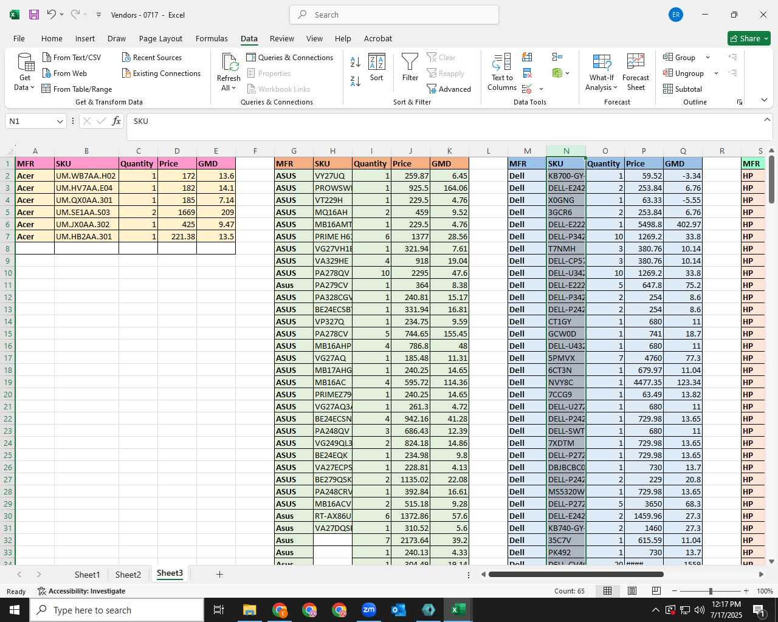Image resolution: width=778 pixels, height=622 pixels.
Task: Open the Get Data menu
Action: click(25, 72)
